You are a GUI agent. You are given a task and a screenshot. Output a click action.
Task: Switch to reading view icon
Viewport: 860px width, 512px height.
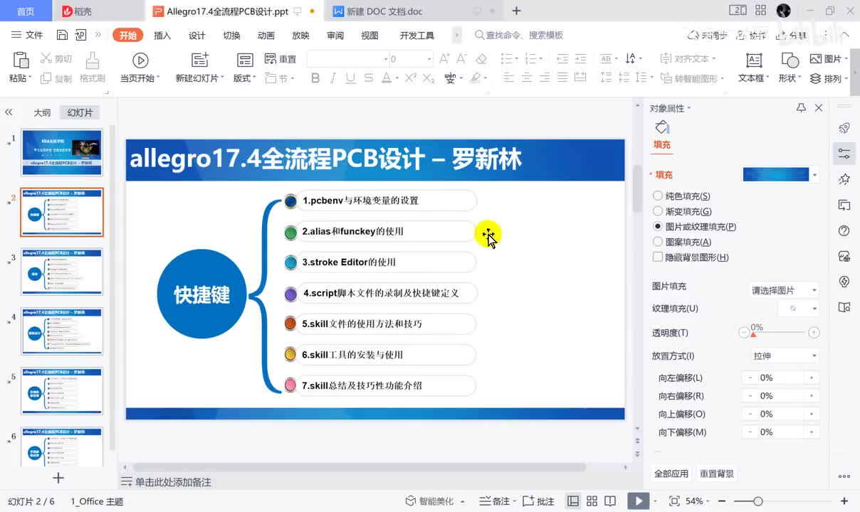tap(610, 501)
